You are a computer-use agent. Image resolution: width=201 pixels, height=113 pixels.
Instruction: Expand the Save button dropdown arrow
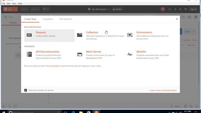[x=194, y=31]
